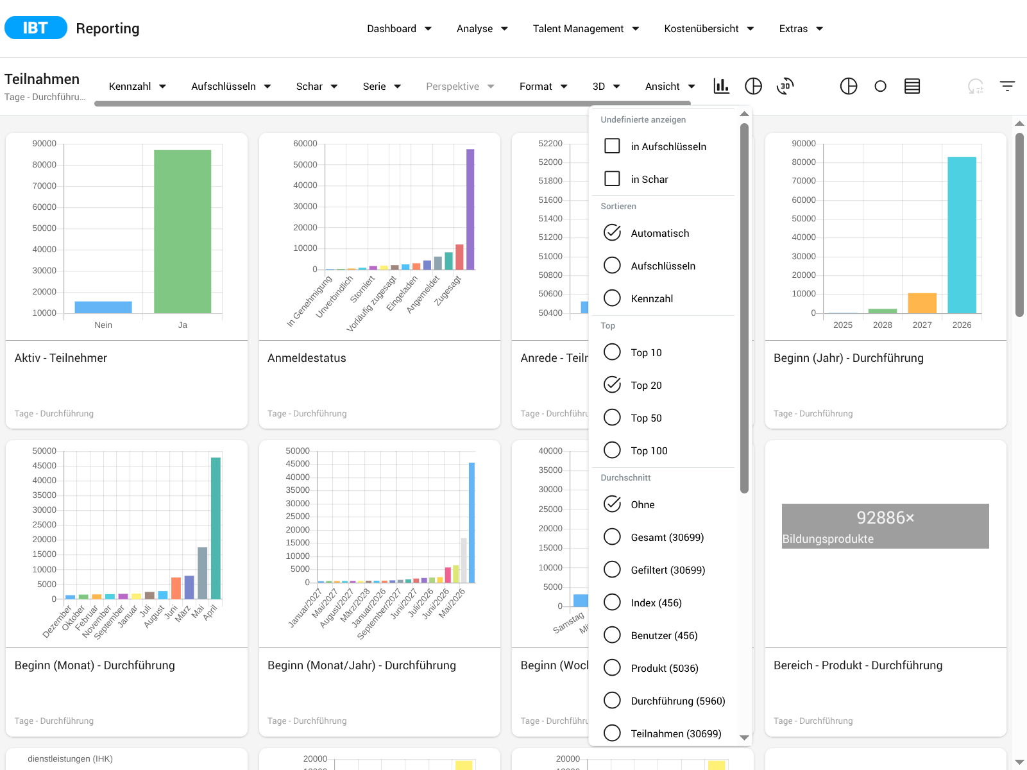Select Produkt (5036) average option
This screenshot has height=770, width=1027.
(613, 668)
